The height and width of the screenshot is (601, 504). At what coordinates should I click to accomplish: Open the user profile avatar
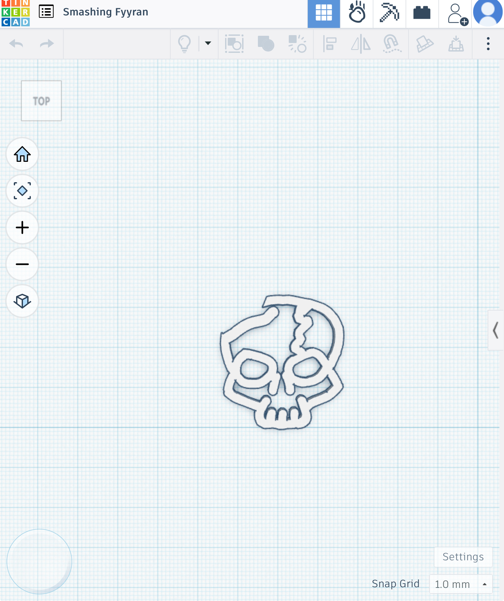click(488, 13)
